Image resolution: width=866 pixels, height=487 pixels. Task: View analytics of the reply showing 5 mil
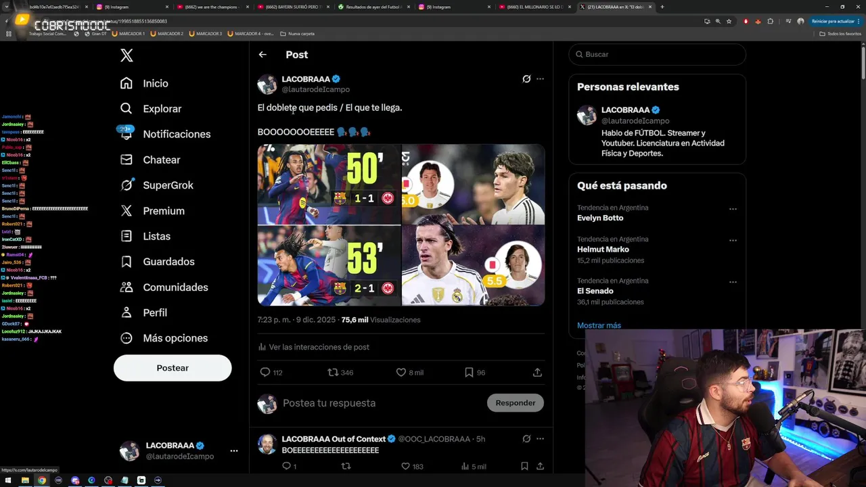pos(473,466)
